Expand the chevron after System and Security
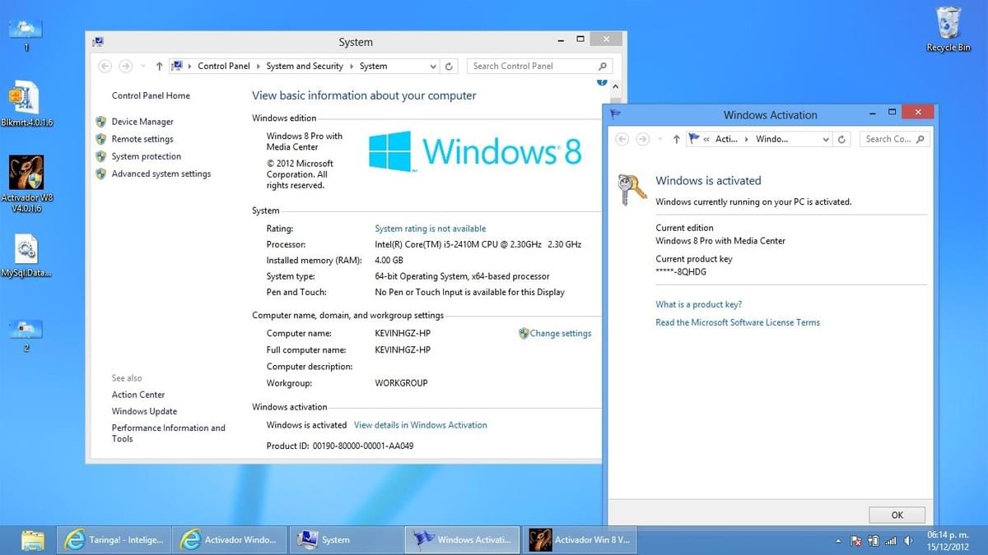 tap(352, 66)
